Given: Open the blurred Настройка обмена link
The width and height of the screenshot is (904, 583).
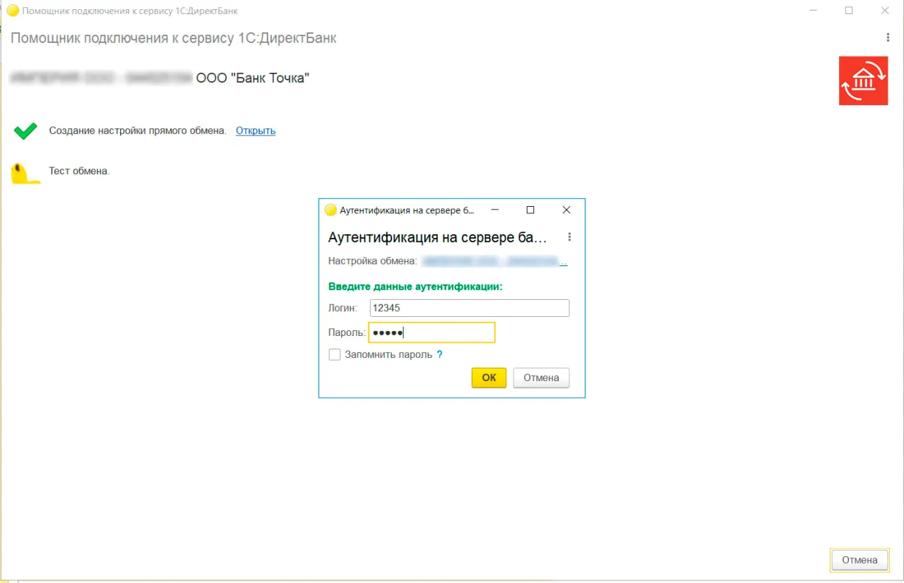Looking at the screenshot, I should point(494,261).
